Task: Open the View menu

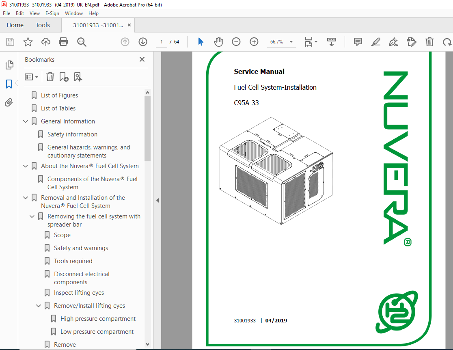Action: pos(35,13)
